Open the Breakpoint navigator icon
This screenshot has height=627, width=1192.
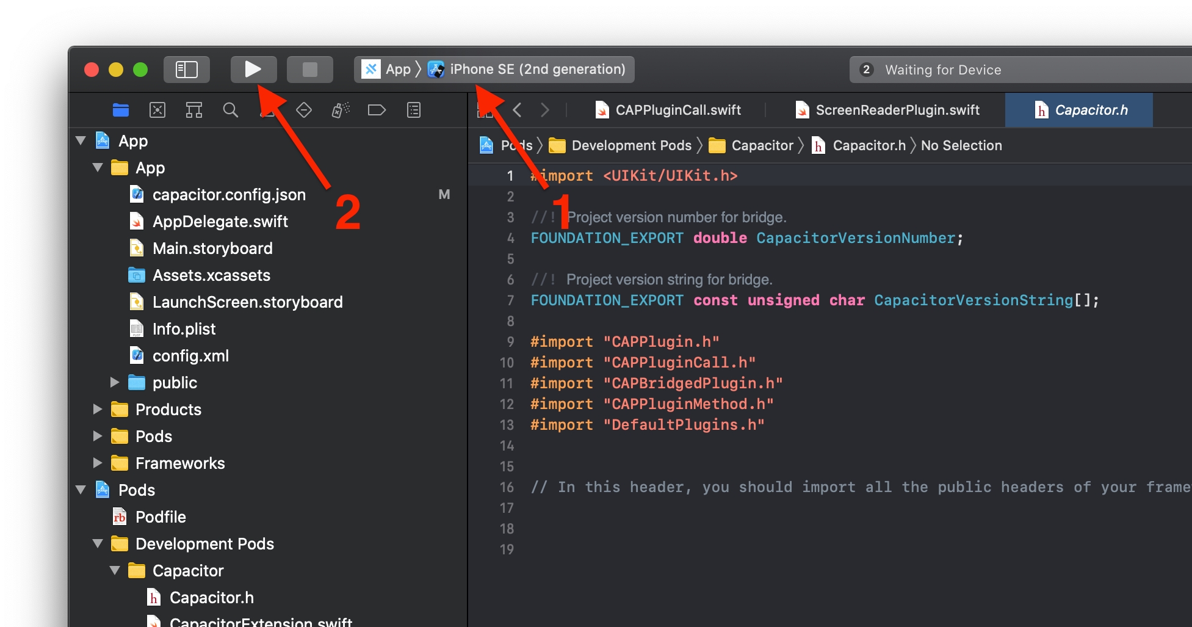[x=377, y=110]
